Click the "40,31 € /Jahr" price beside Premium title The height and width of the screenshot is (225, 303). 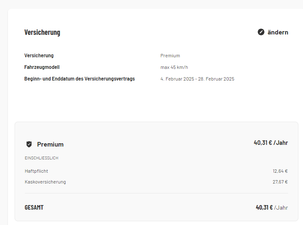pos(271,143)
